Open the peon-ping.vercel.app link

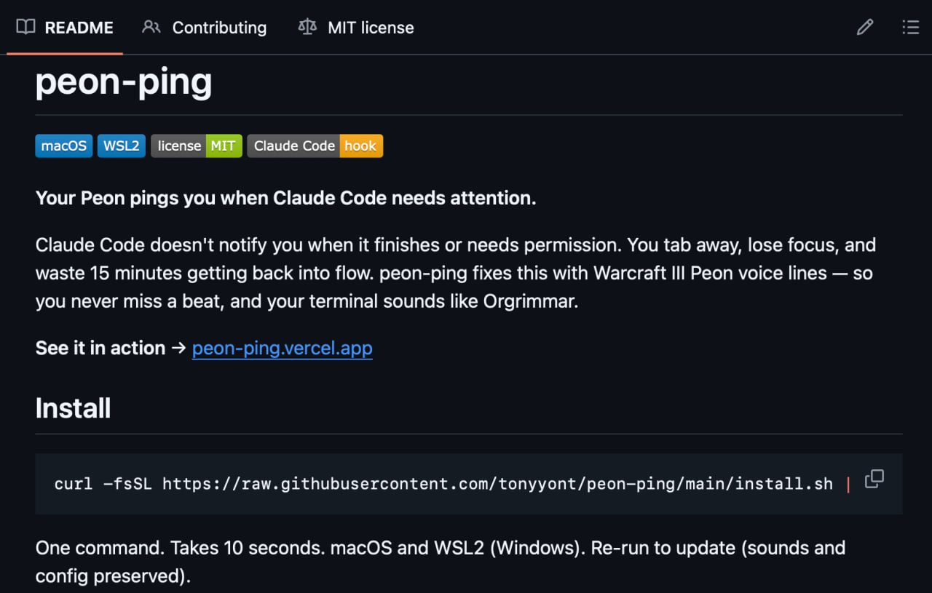(282, 349)
